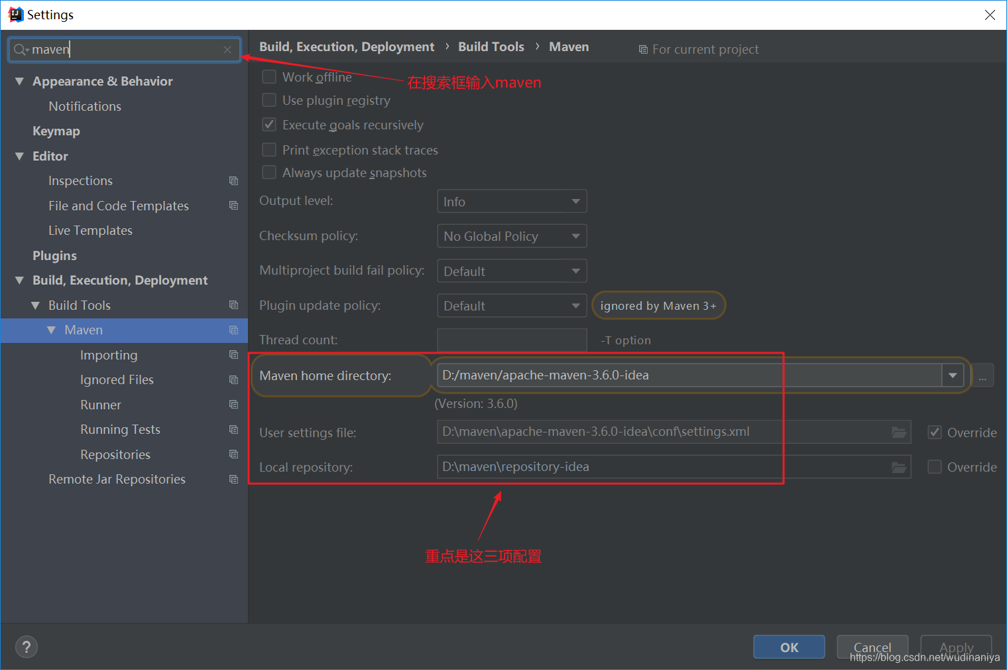This screenshot has height=670, width=1007.
Task: Open the Multiproject build fail policy dropdown
Action: [x=512, y=271]
